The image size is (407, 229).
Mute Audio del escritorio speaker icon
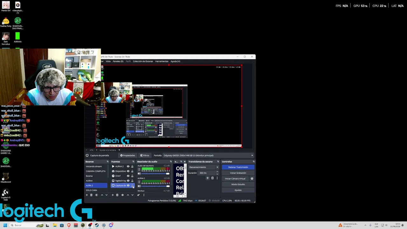pos(139,174)
